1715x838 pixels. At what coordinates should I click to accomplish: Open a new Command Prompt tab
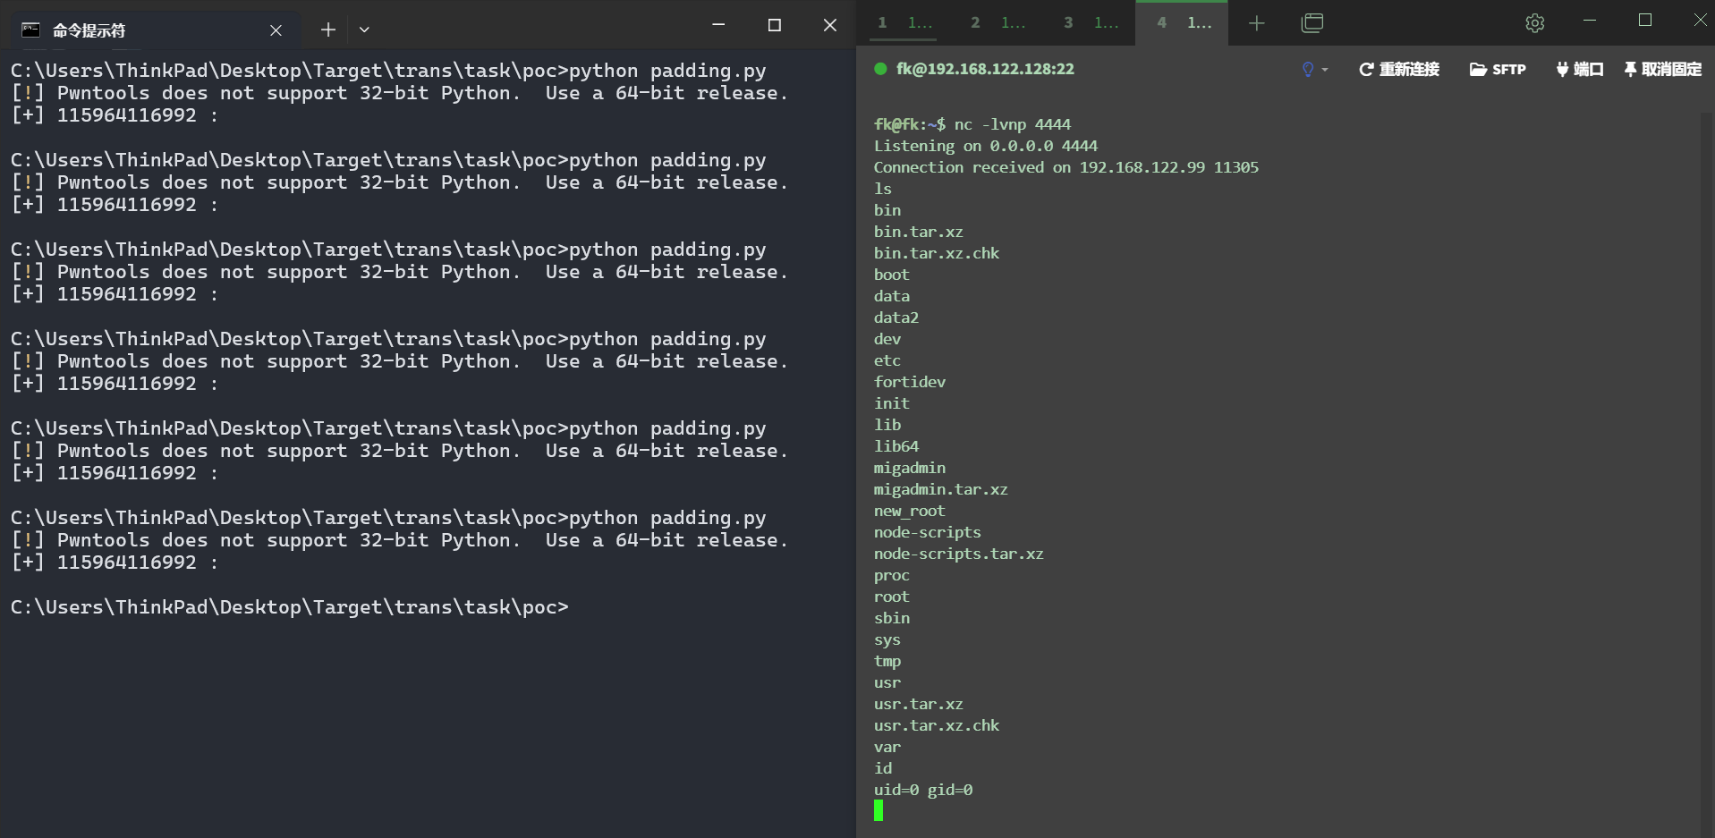[x=328, y=30]
